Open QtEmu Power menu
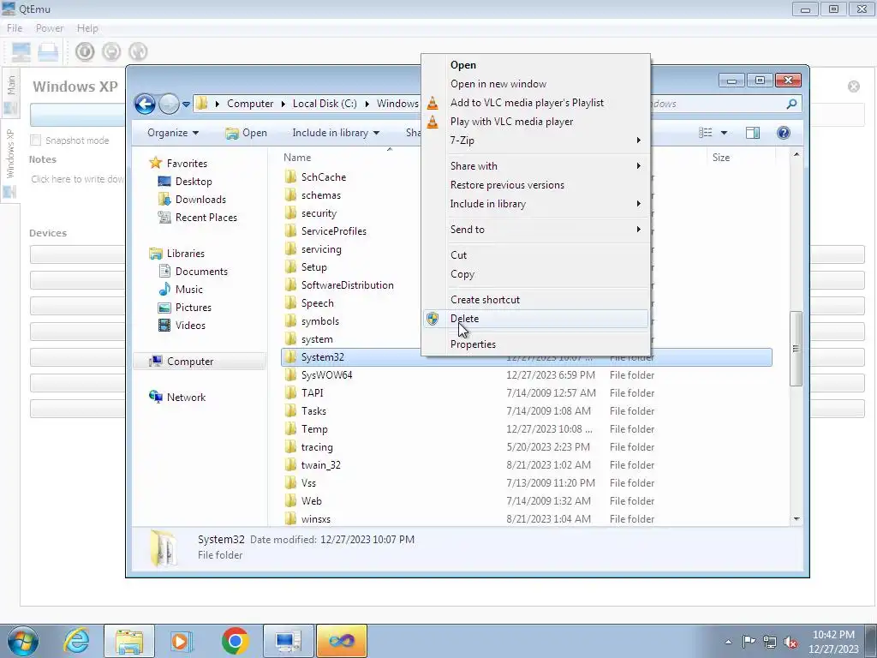The width and height of the screenshot is (877, 658). pyautogui.click(x=50, y=28)
